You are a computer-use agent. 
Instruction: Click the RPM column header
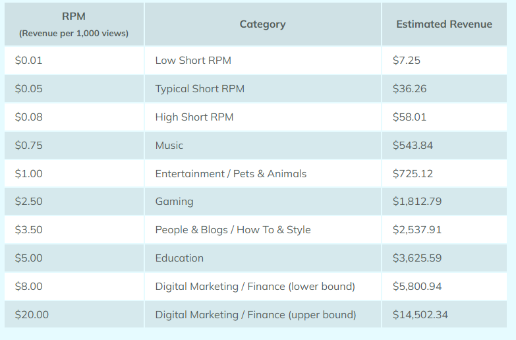74,24
